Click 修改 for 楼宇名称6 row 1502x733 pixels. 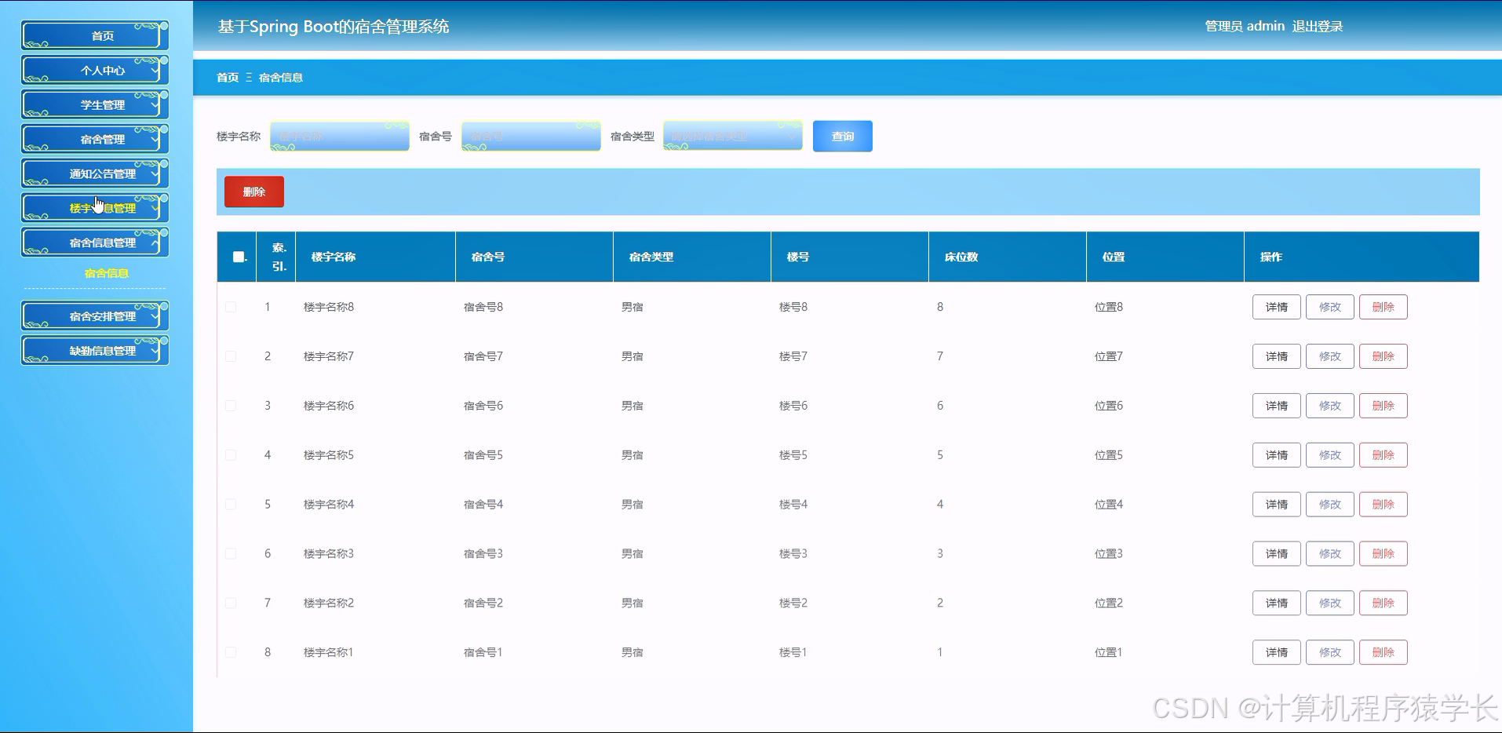click(1330, 406)
